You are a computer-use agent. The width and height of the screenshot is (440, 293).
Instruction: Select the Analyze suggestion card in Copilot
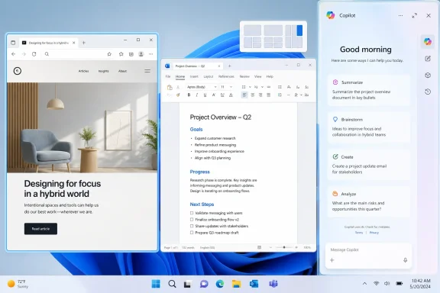[x=369, y=201]
